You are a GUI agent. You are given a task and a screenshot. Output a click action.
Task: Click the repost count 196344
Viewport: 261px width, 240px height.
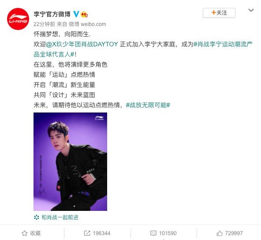tap(101, 233)
